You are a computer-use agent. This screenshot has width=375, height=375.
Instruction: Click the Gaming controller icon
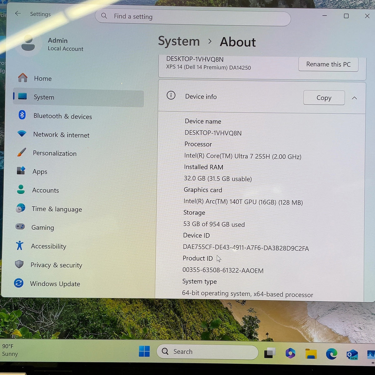(20, 226)
